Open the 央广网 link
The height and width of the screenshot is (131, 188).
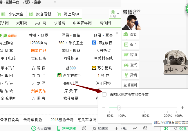(x=41, y=23)
